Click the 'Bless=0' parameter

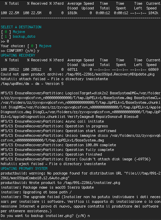click(x=131, y=117)
